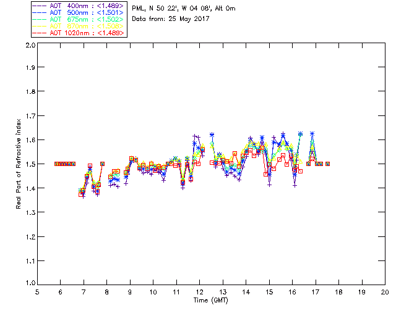396x316 pixels.
Task: Click the y-axis value 1.5
Action: 30,164
